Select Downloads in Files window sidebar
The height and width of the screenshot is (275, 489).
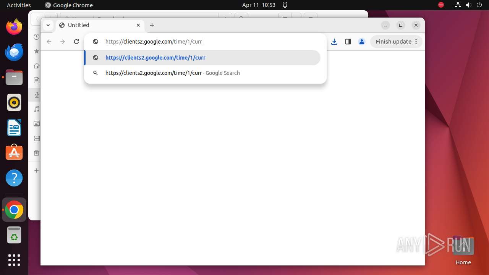[x=37, y=95]
